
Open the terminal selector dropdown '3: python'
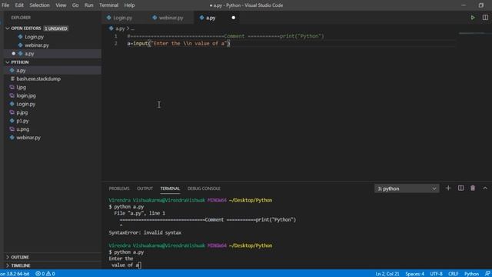(407, 189)
